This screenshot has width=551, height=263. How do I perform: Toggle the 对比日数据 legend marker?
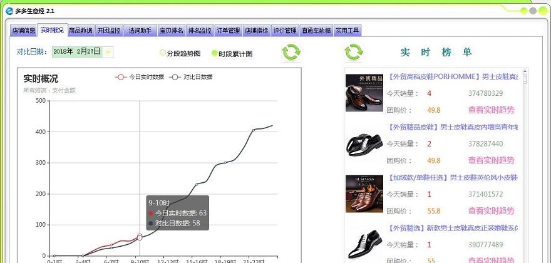[x=175, y=77]
